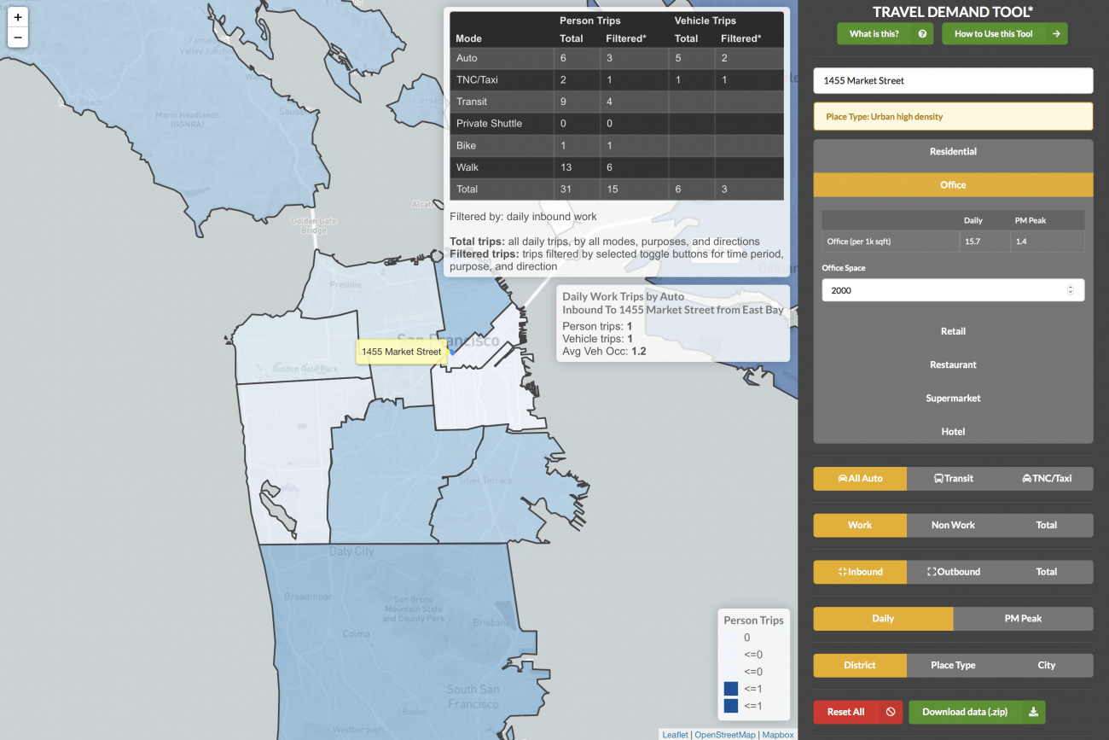1109x740 pixels.
Task: Click the Office Space value stepper arrows
Action: point(1071,289)
